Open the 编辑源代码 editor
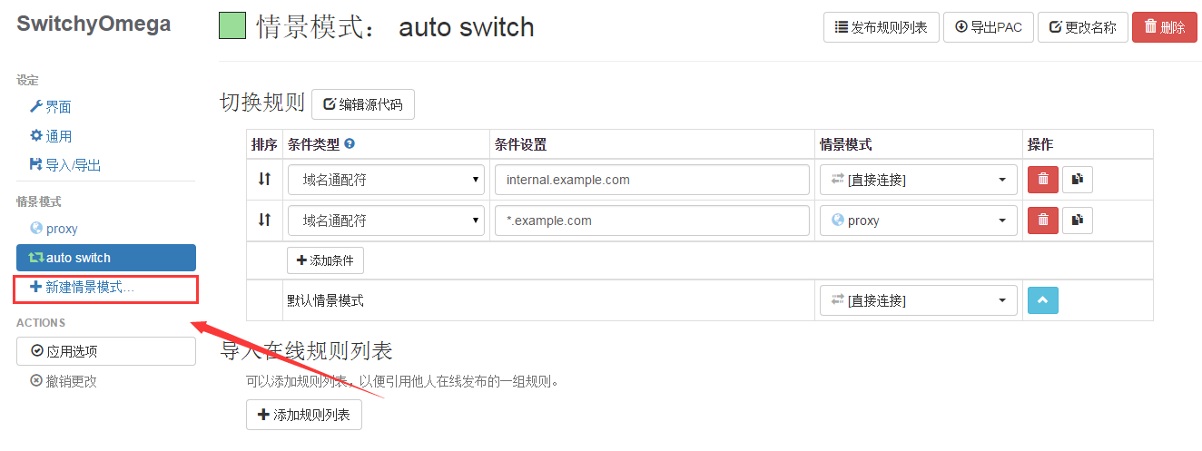Screen dimensions: 1202x451 pyautogui.click(x=363, y=104)
